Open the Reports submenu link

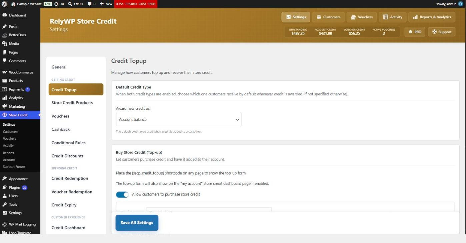(9, 153)
